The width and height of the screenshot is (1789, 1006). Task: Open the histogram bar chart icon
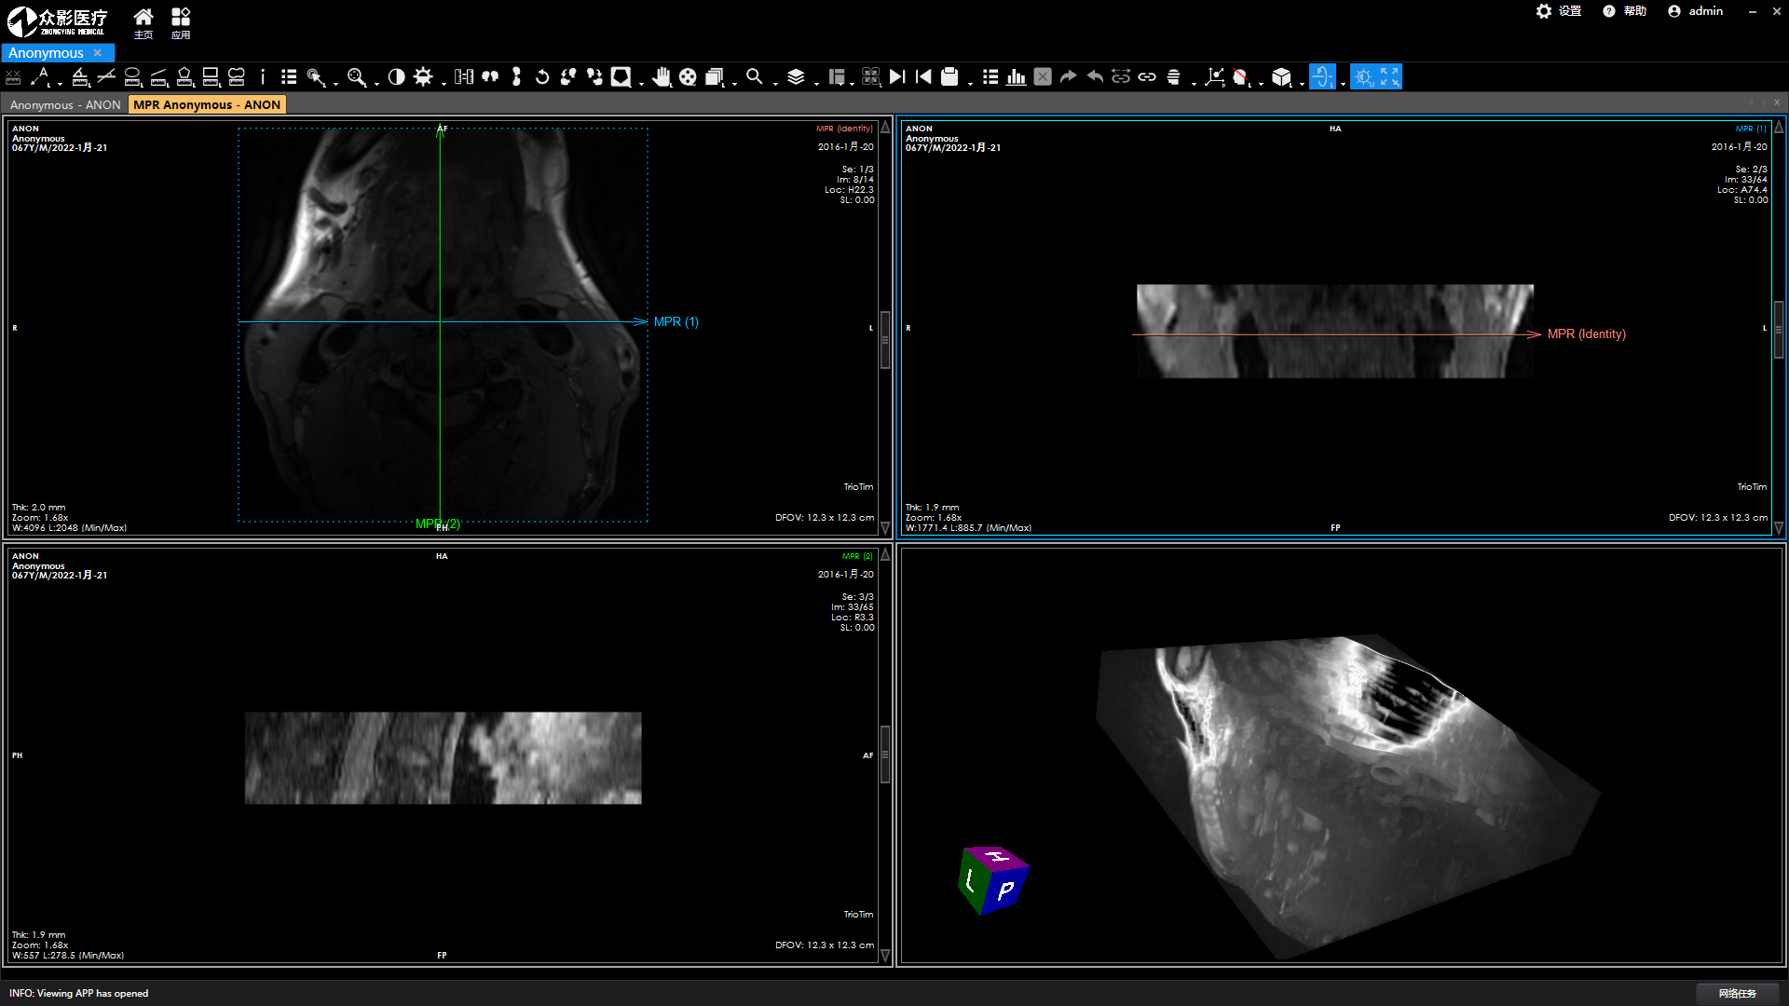tap(1017, 77)
